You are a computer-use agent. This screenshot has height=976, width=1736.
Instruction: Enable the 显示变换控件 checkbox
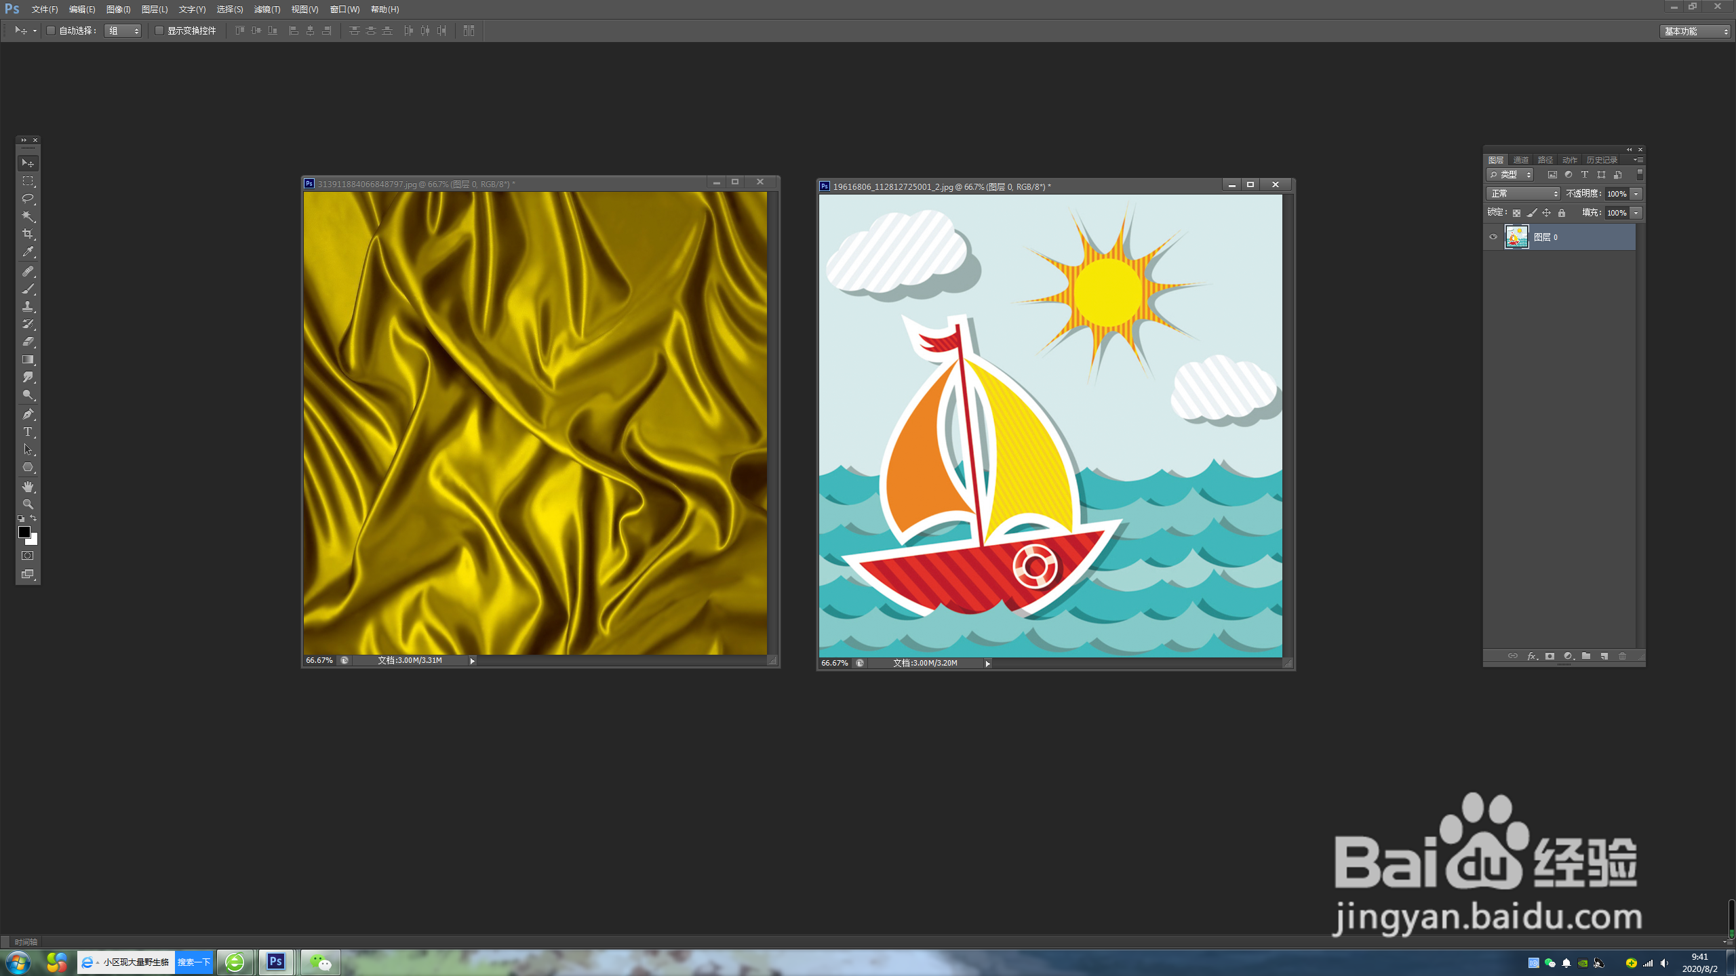(159, 30)
